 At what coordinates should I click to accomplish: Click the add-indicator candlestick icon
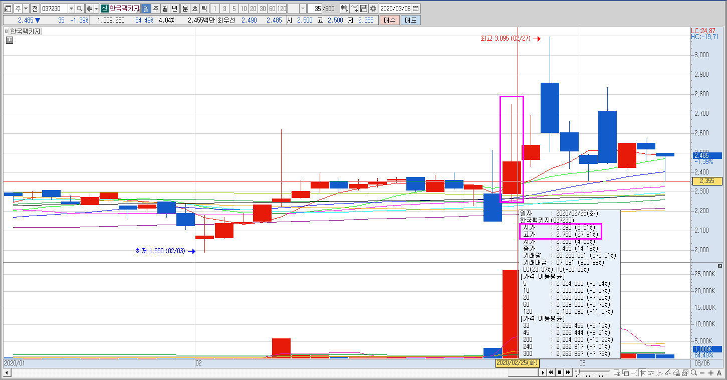coord(345,9)
